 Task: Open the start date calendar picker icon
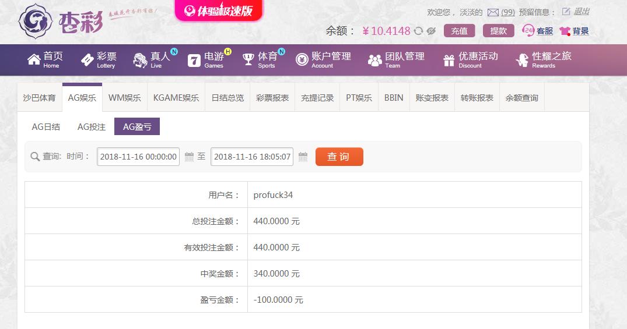[x=189, y=157]
